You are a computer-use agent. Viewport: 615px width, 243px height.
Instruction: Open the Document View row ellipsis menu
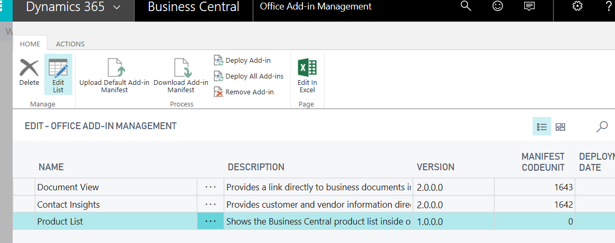(x=211, y=187)
